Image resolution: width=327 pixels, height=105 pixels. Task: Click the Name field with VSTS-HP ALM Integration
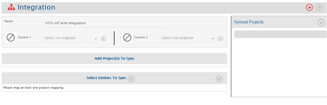(104, 23)
